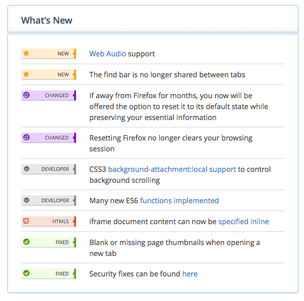The image size is (304, 301).
Task: Click the DEVELOPER tag for ES6 functions
Action: 55,201
